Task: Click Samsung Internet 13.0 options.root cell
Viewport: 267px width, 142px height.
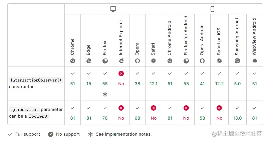Action: [237, 113]
